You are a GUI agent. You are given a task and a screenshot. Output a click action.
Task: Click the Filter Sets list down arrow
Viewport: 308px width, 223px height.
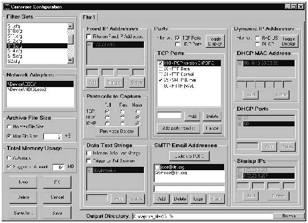pyautogui.click(x=70, y=60)
